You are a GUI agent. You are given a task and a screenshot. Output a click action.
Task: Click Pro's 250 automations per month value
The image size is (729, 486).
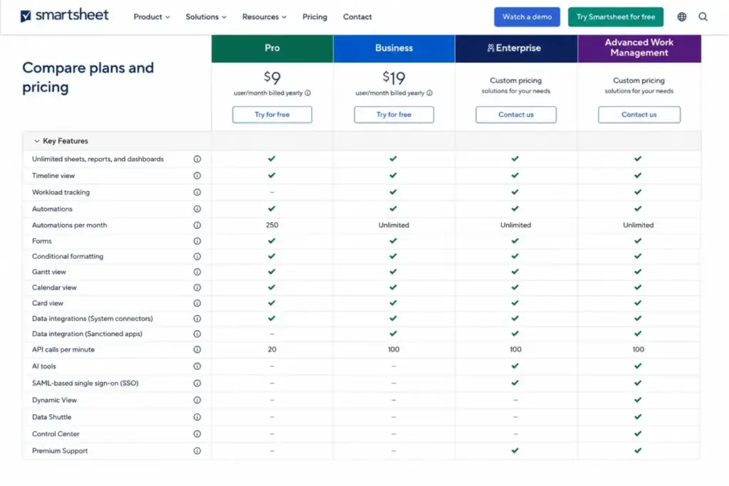[x=272, y=226]
